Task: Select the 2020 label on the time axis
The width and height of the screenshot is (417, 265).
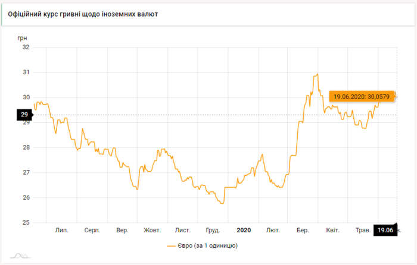Action: [244, 229]
